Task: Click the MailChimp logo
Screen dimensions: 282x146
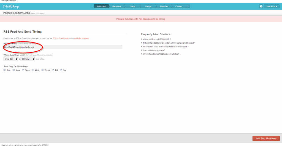Action: coord(11,7)
